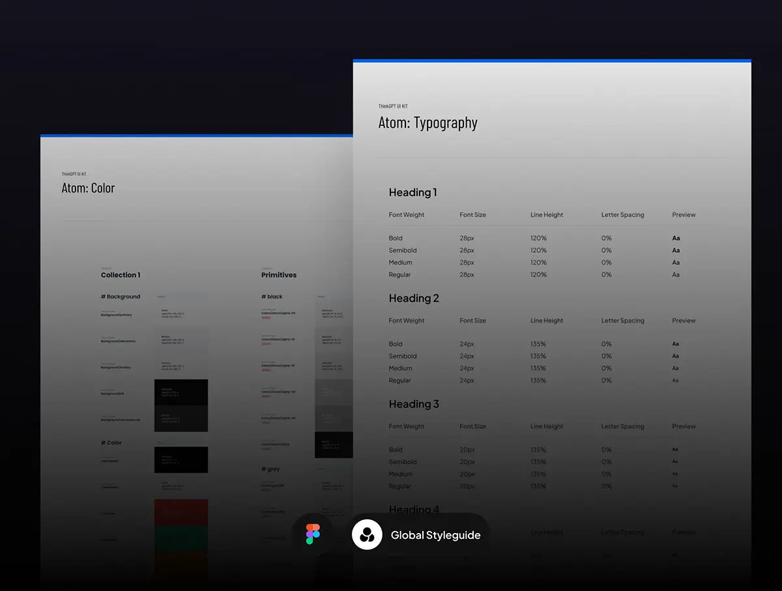782x591 pixels.
Task: Click the dark green color swatch
Action: click(x=181, y=538)
